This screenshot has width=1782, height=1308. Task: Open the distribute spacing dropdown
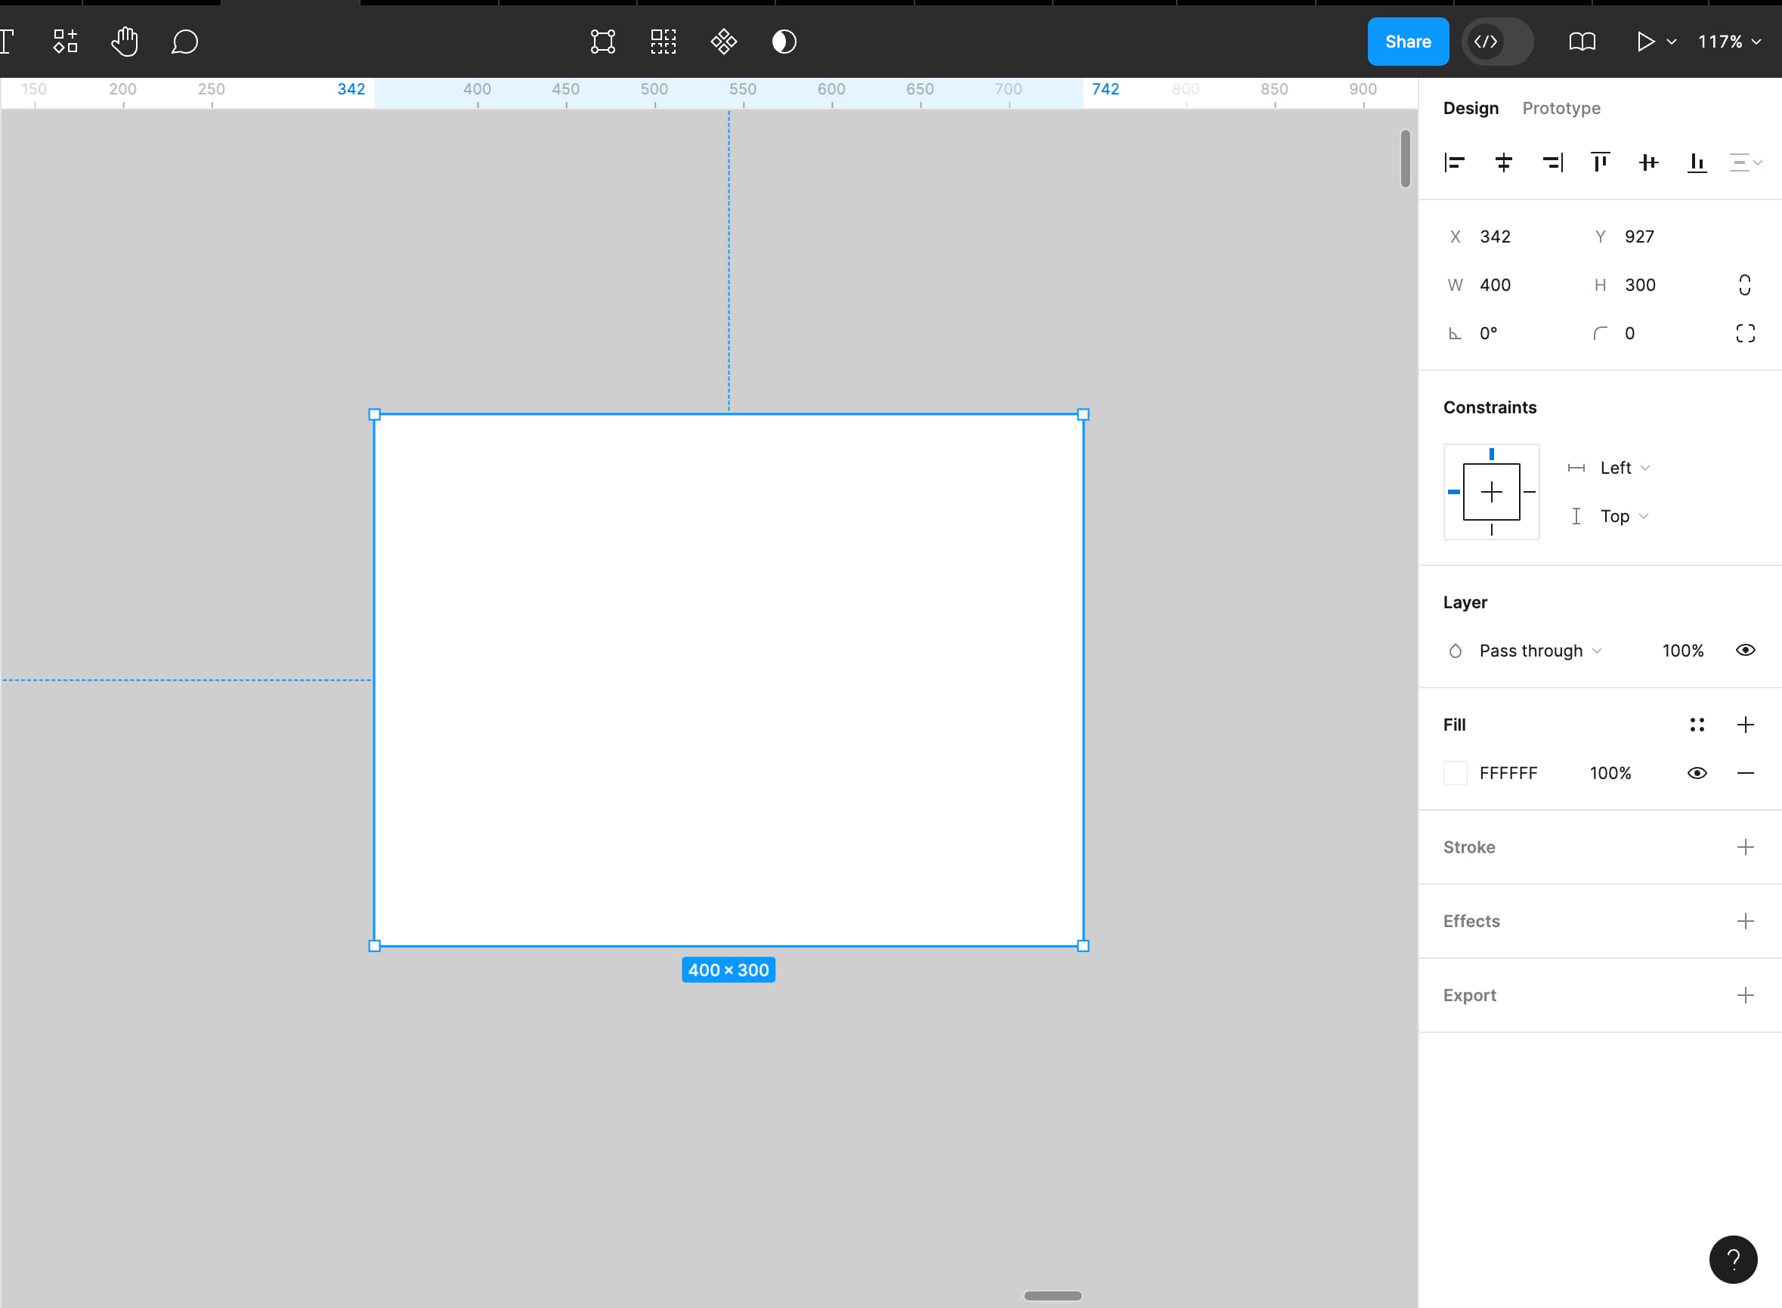[1746, 162]
